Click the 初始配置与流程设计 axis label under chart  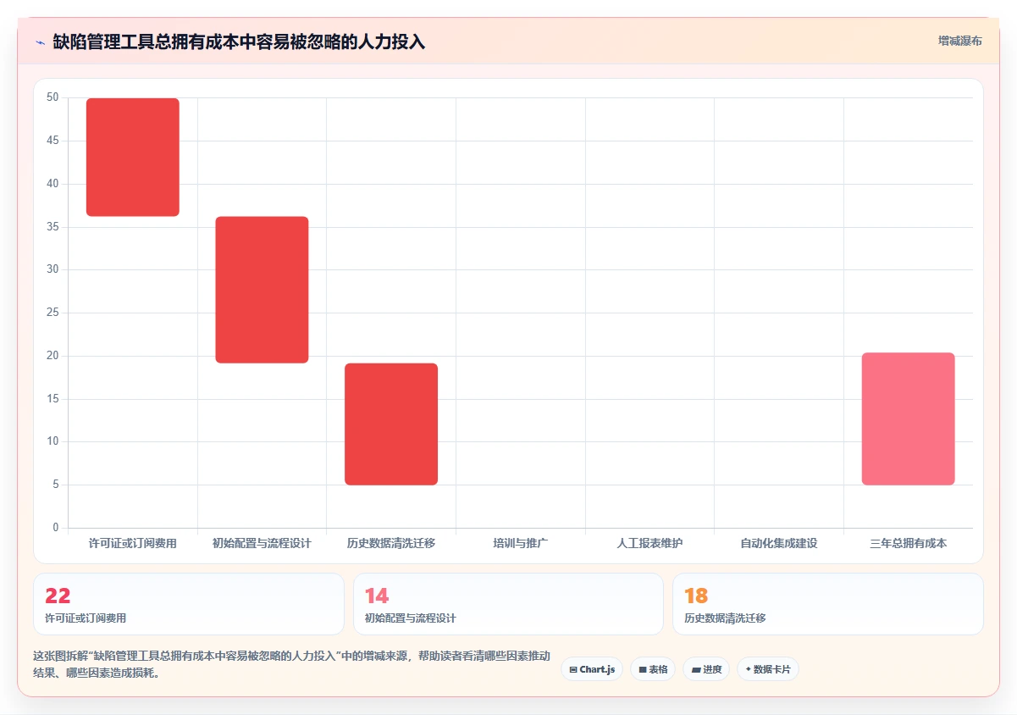262,543
